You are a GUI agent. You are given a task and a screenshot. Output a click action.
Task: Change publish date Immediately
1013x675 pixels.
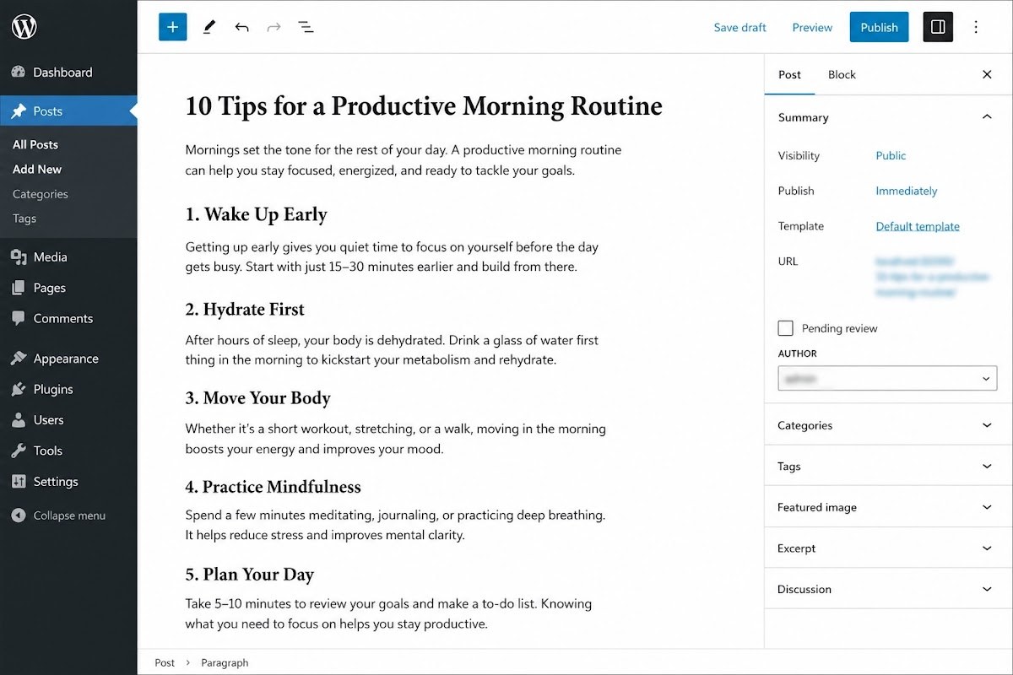tap(907, 191)
